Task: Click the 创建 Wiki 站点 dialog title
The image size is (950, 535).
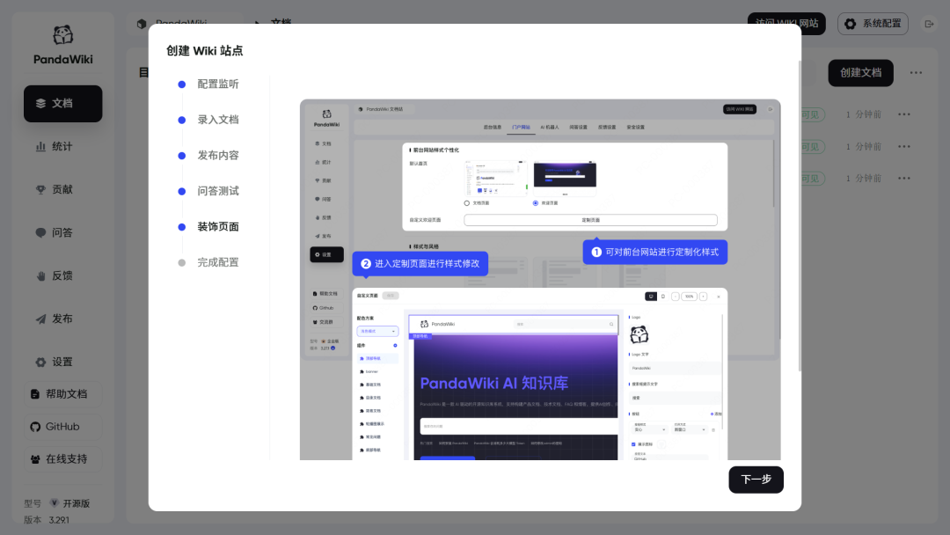Action: 205,51
